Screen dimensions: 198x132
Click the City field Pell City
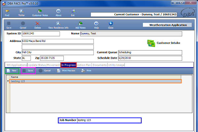coord(58,52)
